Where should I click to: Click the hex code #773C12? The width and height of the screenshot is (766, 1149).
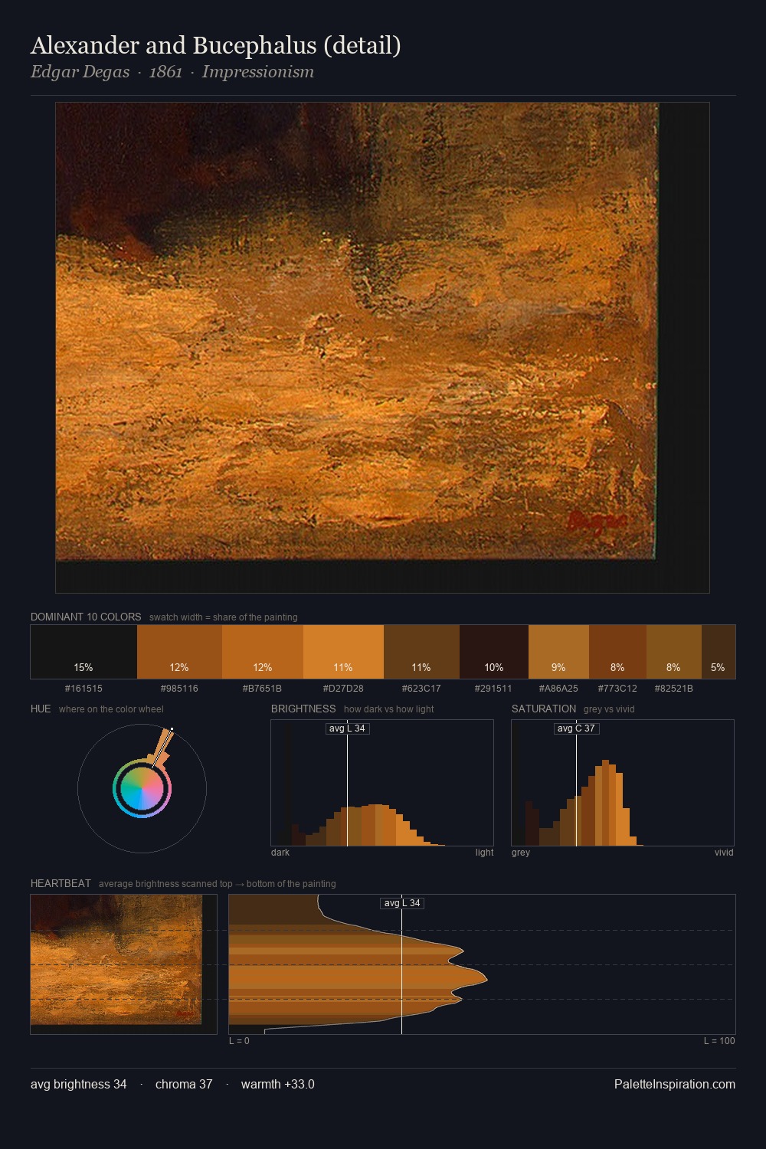(x=617, y=688)
